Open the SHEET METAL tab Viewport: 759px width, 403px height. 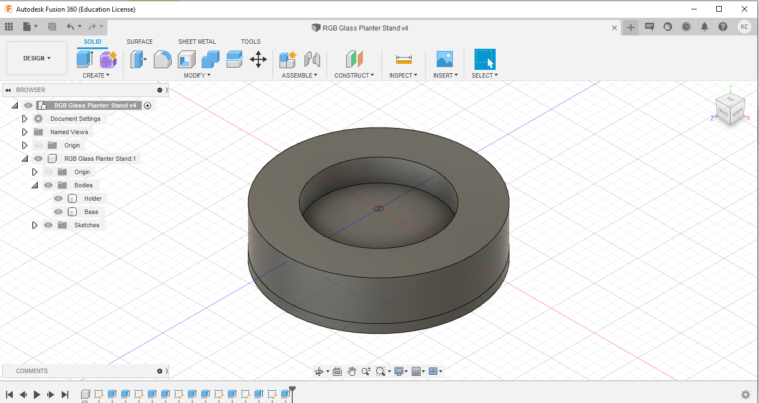coord(197,42)
